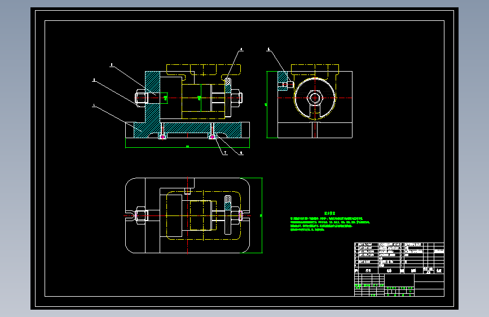Select the hex nut on the top view's left side
The image size is (489, 317).
[x=141, y=215]
